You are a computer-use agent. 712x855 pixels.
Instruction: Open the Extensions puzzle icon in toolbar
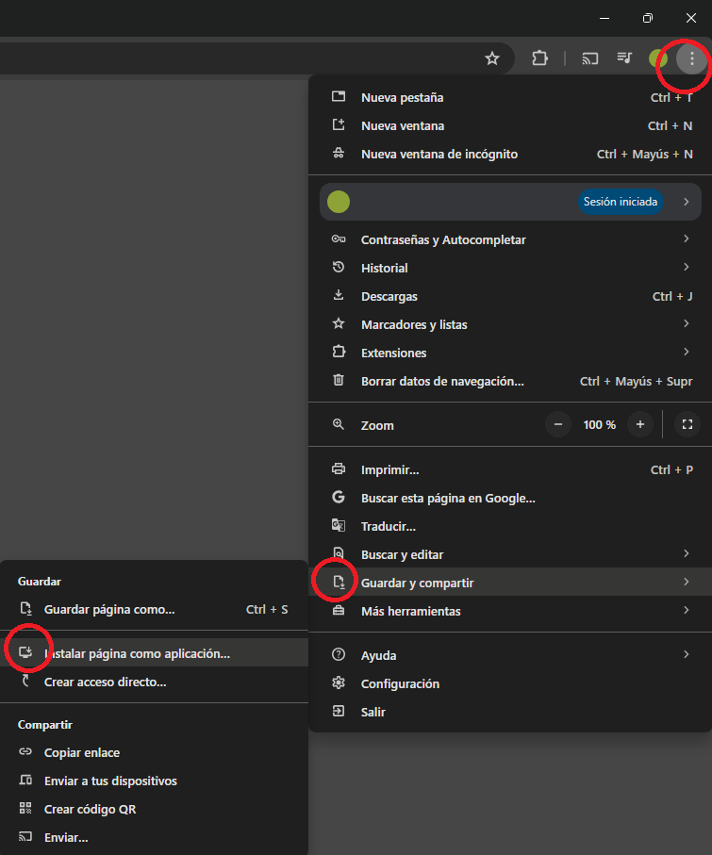[x=539, y=58]
